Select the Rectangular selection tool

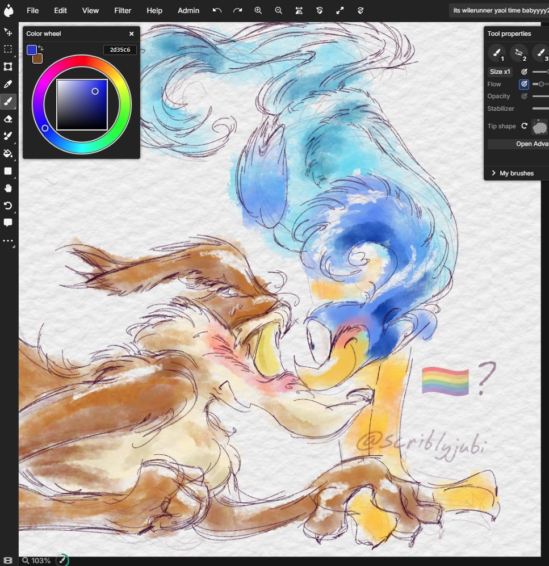(x=8, y=49)
